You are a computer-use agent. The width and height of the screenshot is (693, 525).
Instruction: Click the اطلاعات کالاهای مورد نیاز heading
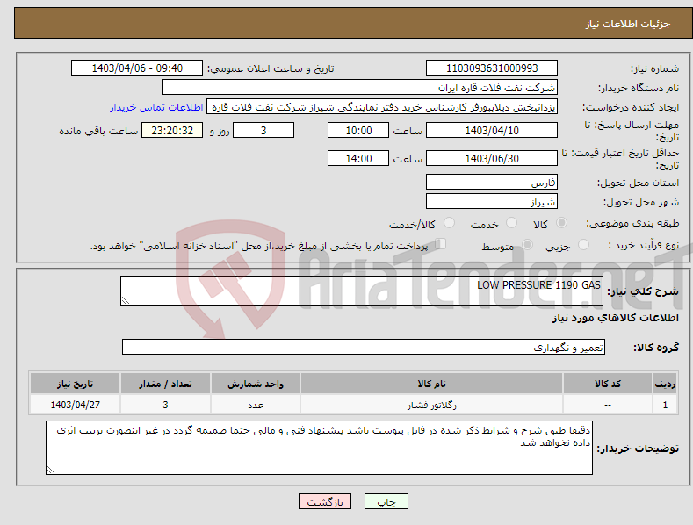615,318
